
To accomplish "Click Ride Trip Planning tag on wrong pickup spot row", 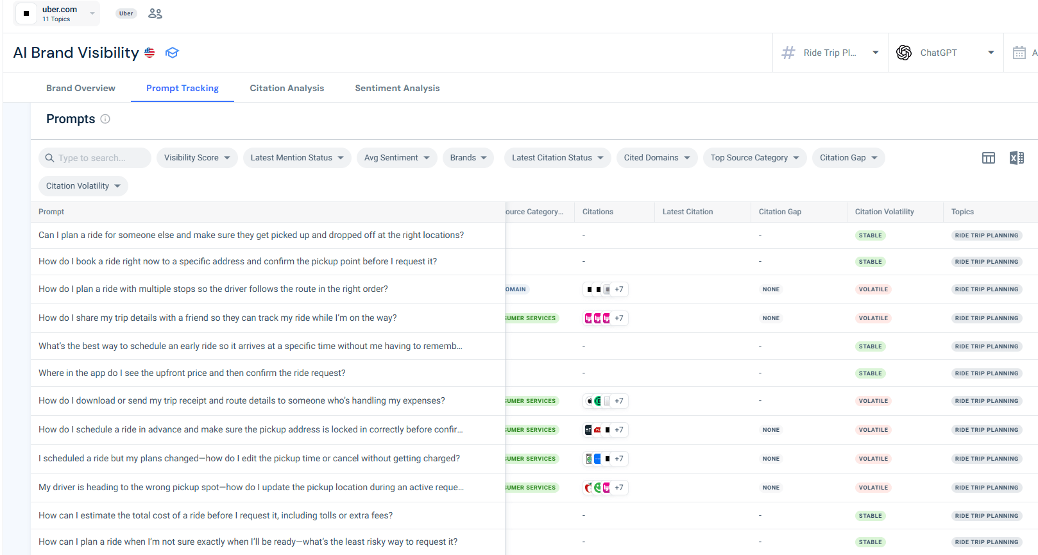I will point(987,488).
